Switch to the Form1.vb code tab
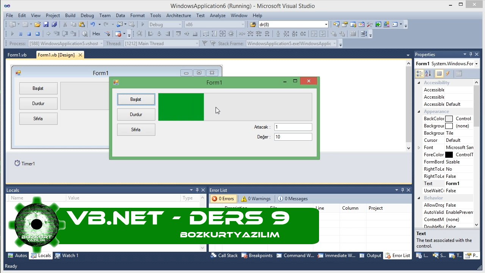This screenshot has height=273, width=485. click(17, 55)
